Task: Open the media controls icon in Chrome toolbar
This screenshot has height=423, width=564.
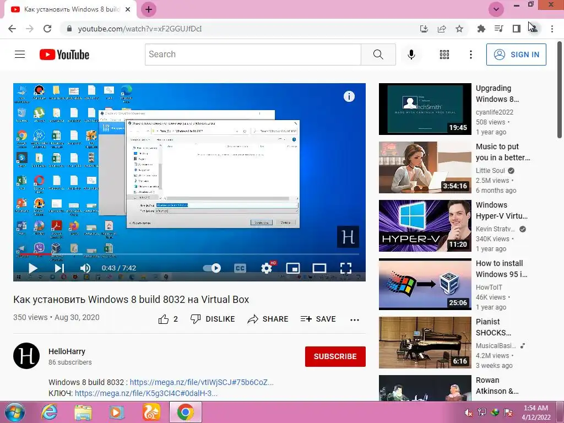Action: click(498, 29)
